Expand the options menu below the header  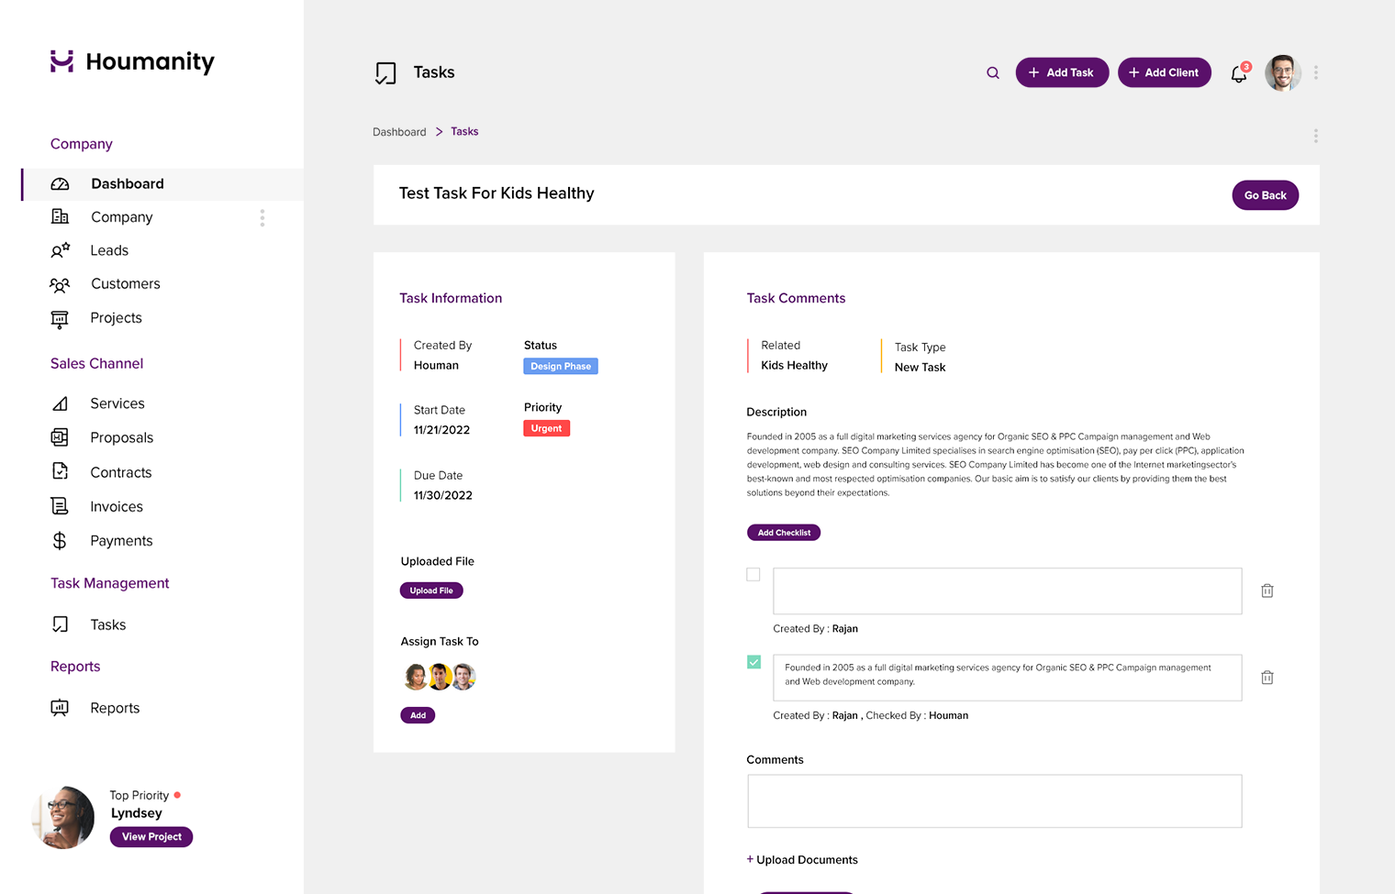(x=1315, y=136)
